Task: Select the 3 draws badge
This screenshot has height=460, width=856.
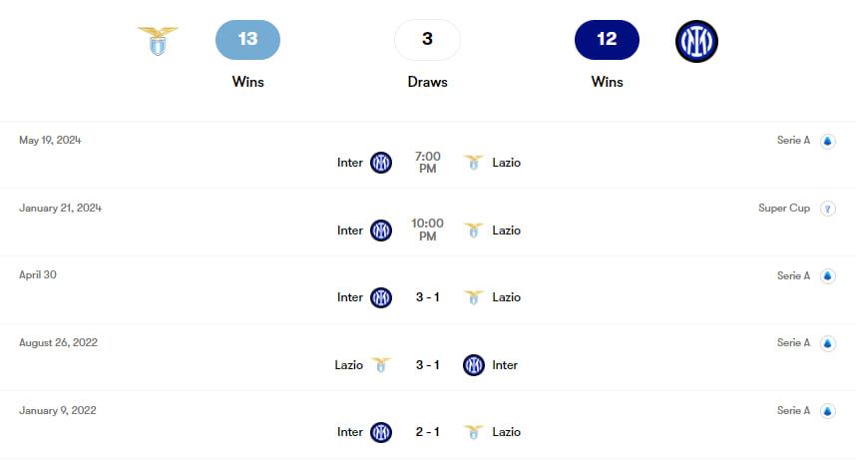Action: pos(427,40)
